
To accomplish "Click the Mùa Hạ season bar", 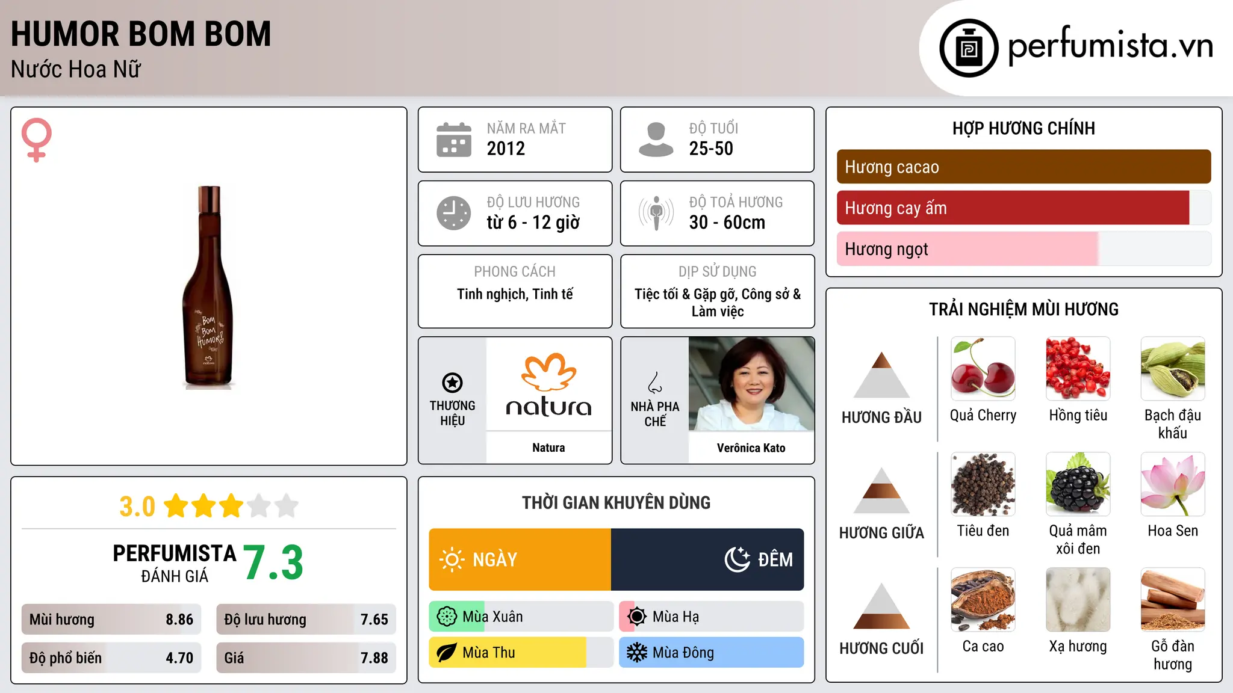I will (712, 617).
